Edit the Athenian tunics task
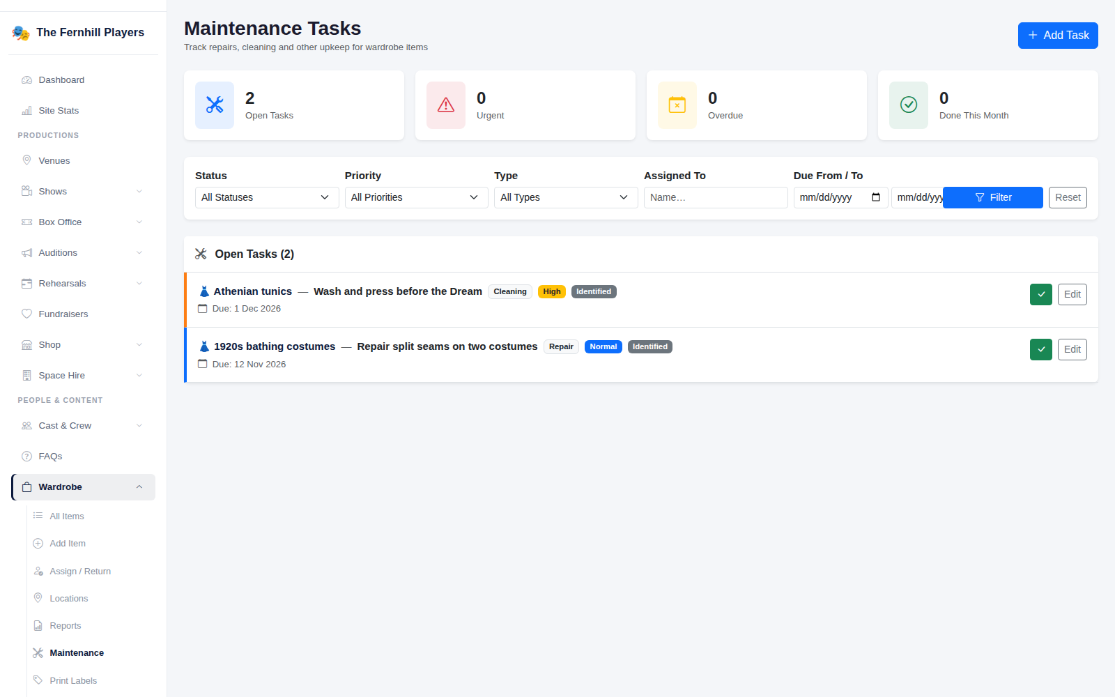 tap(1072, 295)
